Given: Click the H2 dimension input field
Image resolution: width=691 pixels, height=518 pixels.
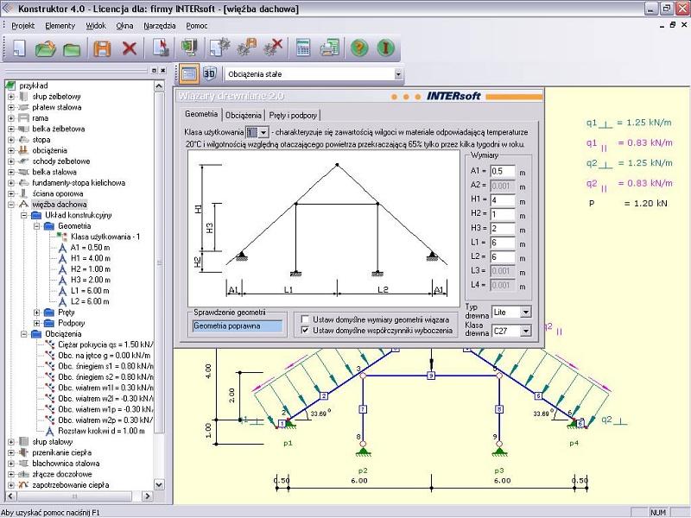Looking at the screenshot, I should point(503,214).
